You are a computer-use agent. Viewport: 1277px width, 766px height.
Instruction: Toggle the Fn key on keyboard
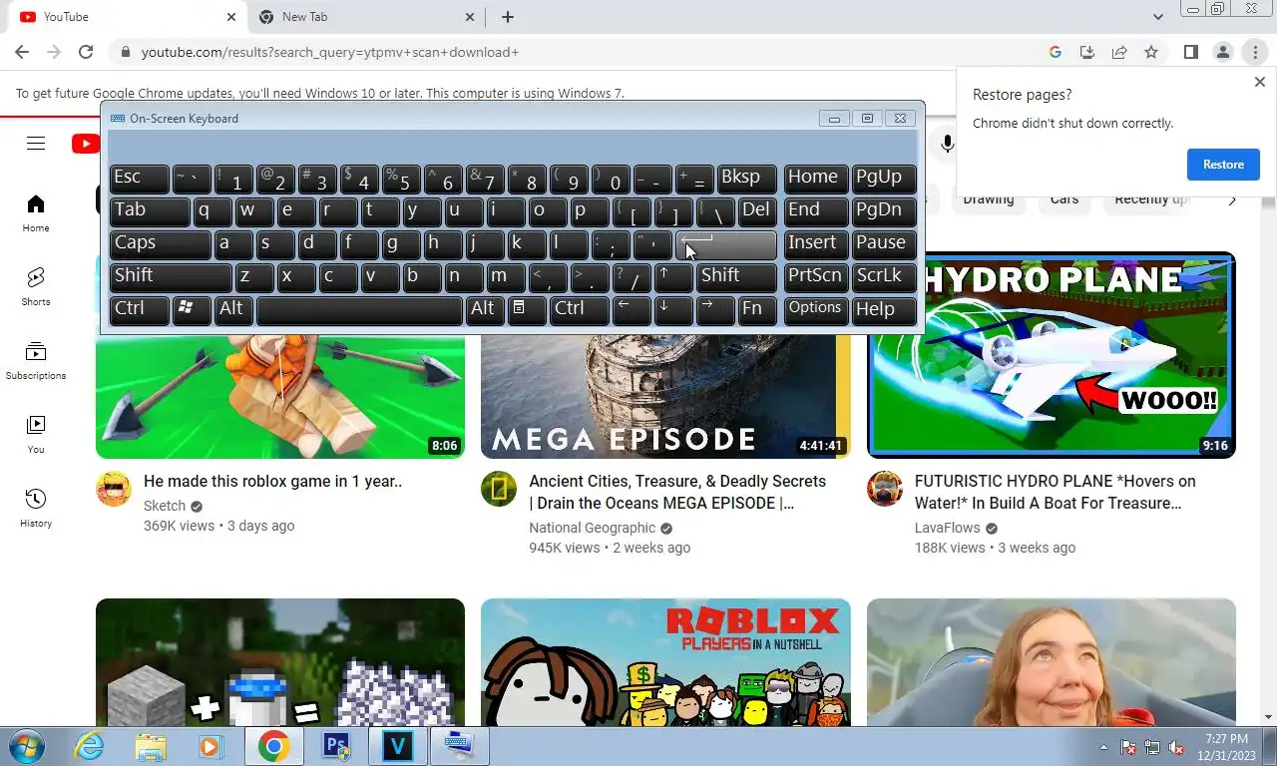coord(757,310)
